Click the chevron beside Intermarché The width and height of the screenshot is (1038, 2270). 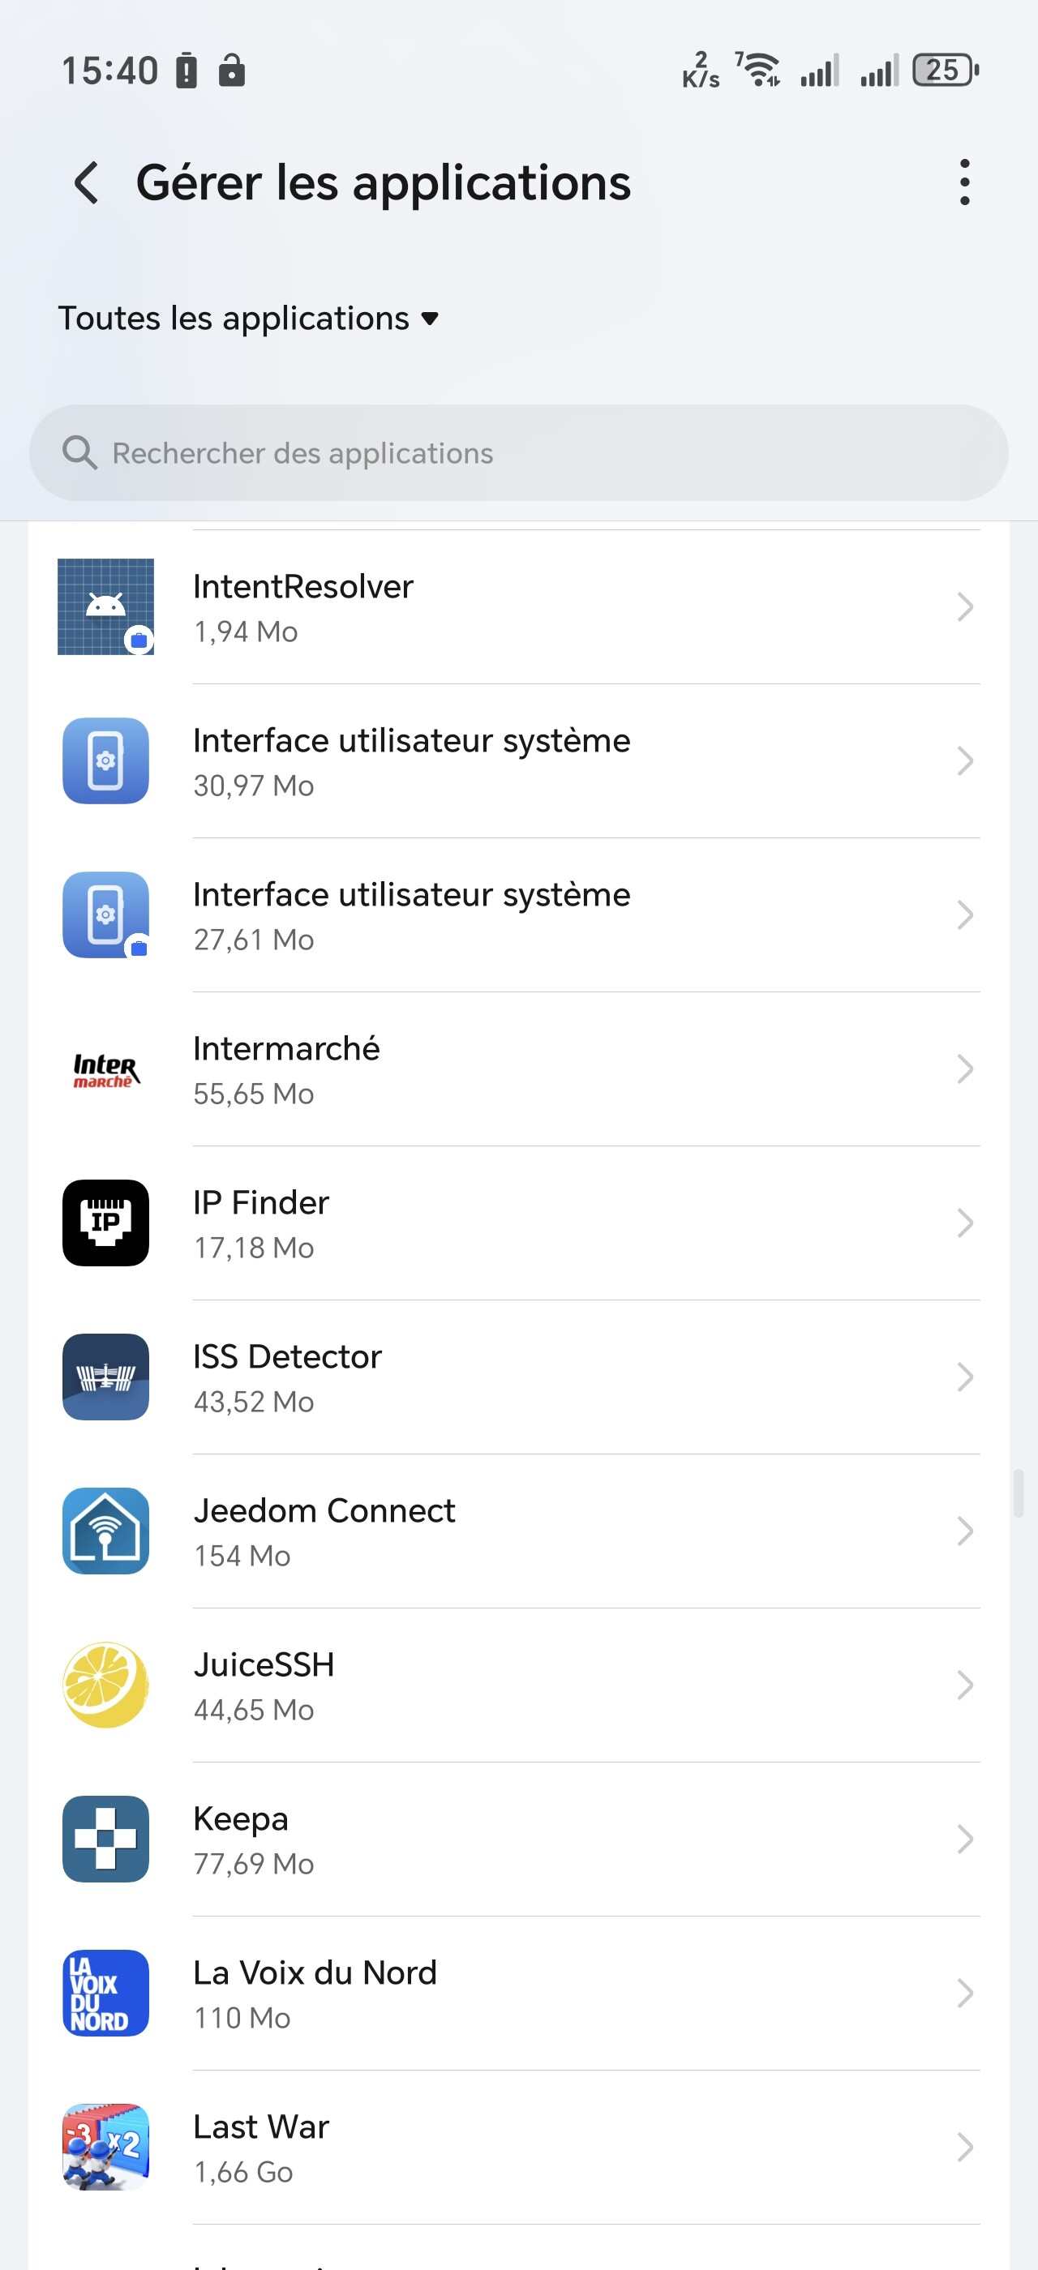(965, 1070)
